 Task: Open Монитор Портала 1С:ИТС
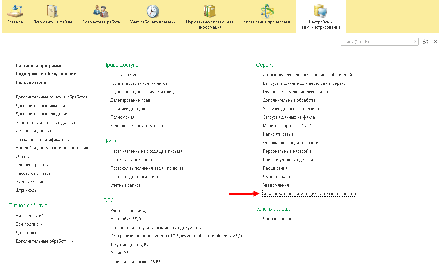(x=288, y=126)
